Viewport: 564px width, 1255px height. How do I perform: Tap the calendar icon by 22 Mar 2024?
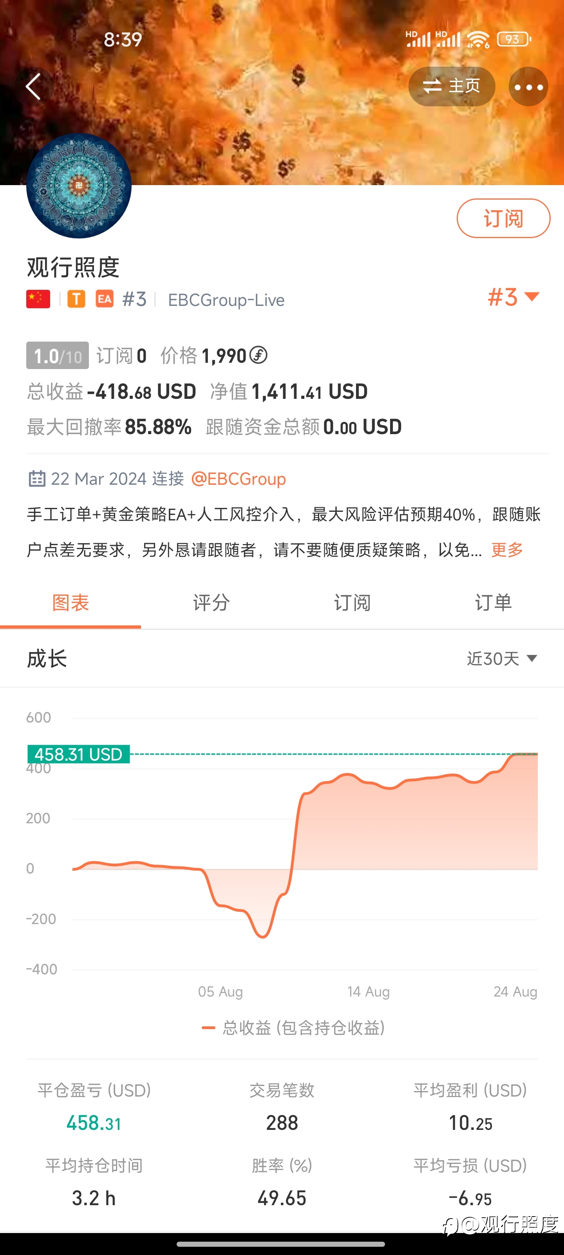[x=37, y=478]
